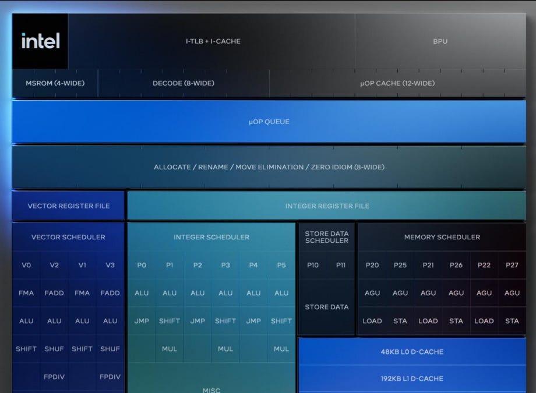Viewport: 536px width, 393px height.
Task: Click integer port P0
Action: [142, 265]
